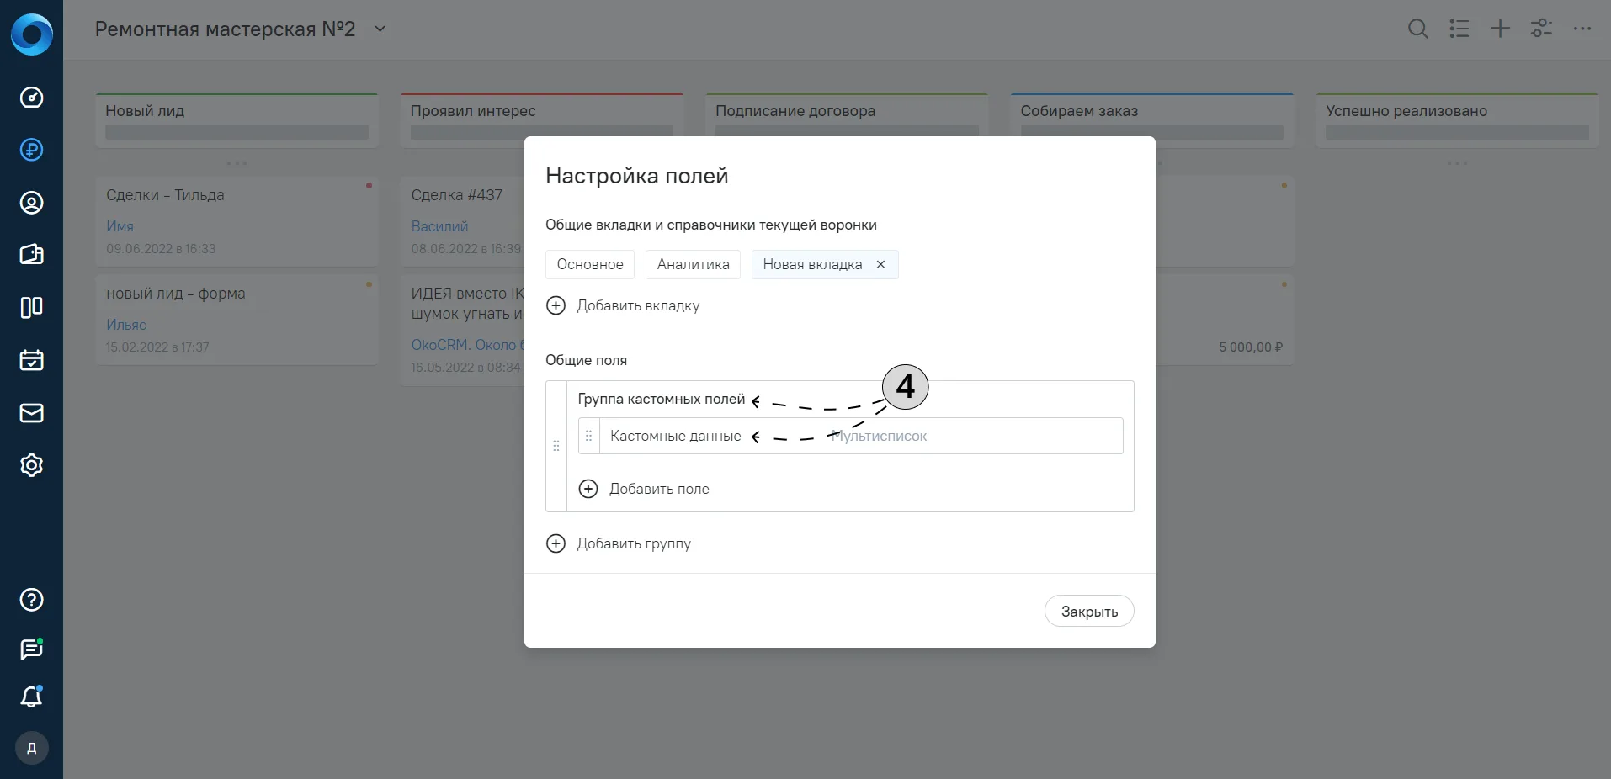The width and height of the screenshot is (1611, 779).
Task: Click the OkoCRM. Около contact link
Action: tap(467, 345)
